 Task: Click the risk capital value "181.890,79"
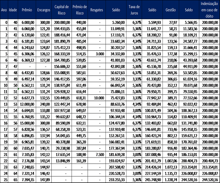pyautogui.click(x=62, y=41)
